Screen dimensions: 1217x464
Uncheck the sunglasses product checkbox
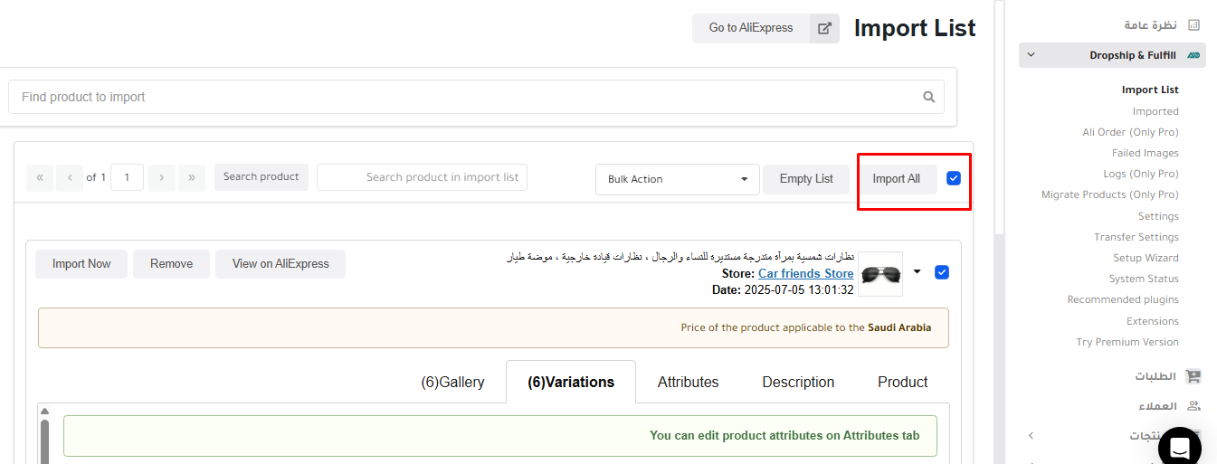coord(942,272)
